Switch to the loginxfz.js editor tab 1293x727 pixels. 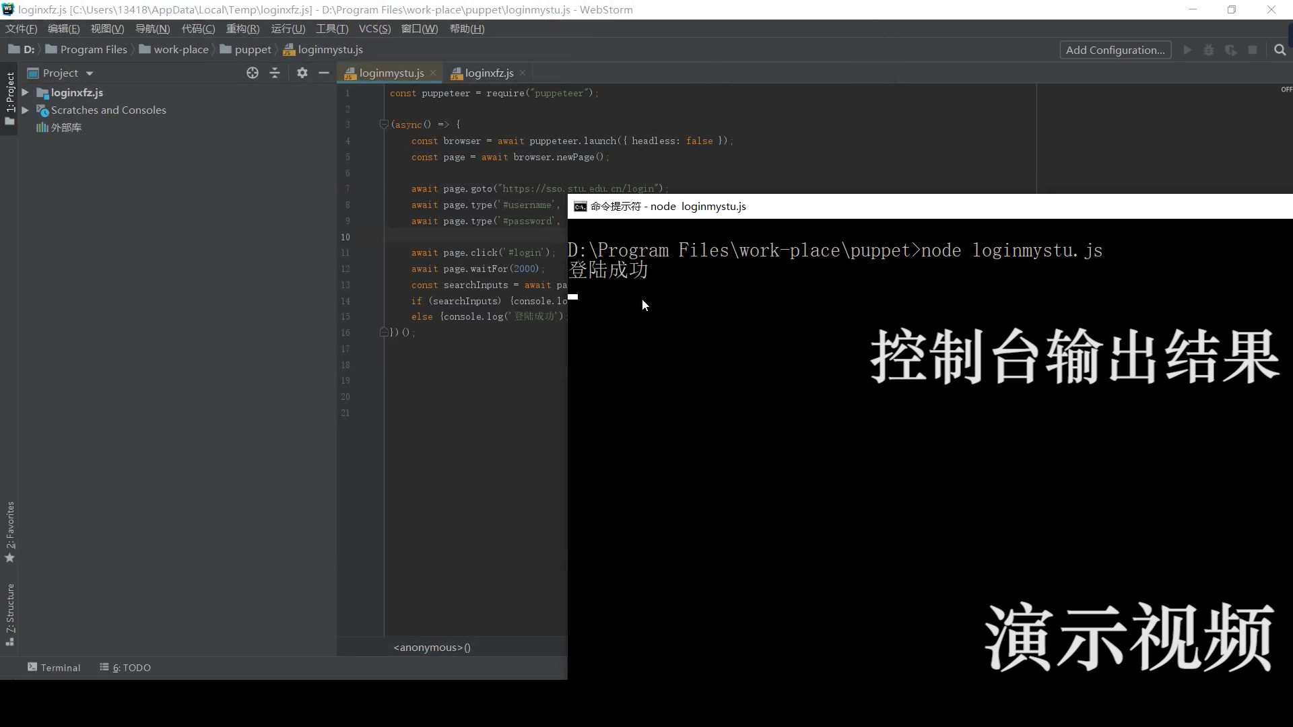click(x=489, y=73)
